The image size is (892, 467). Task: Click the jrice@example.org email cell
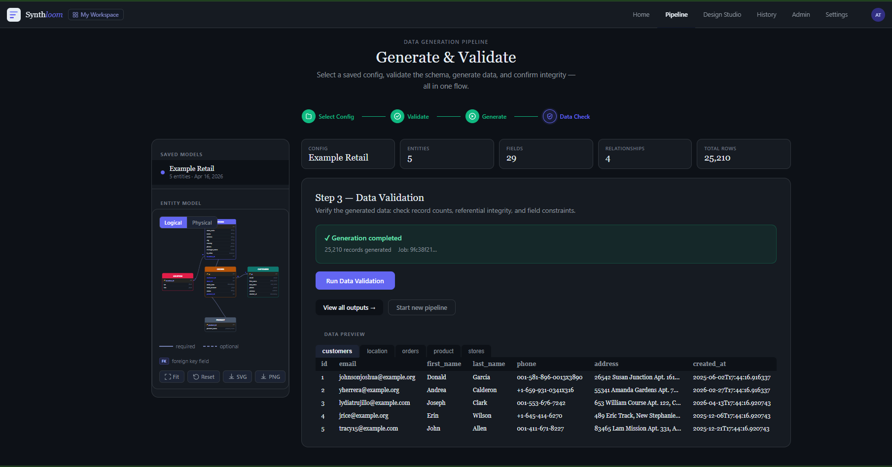tap(363, 416)
